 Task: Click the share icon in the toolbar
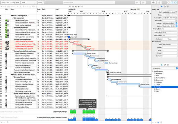point(159,2)
